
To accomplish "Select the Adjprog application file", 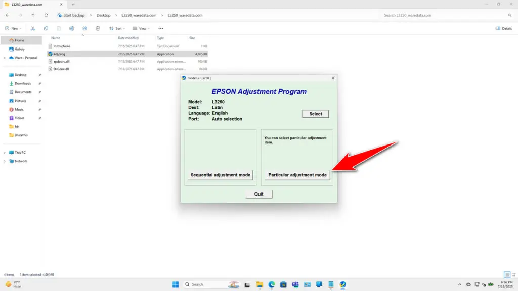I will pyautogui.click(x=127, y=54).
